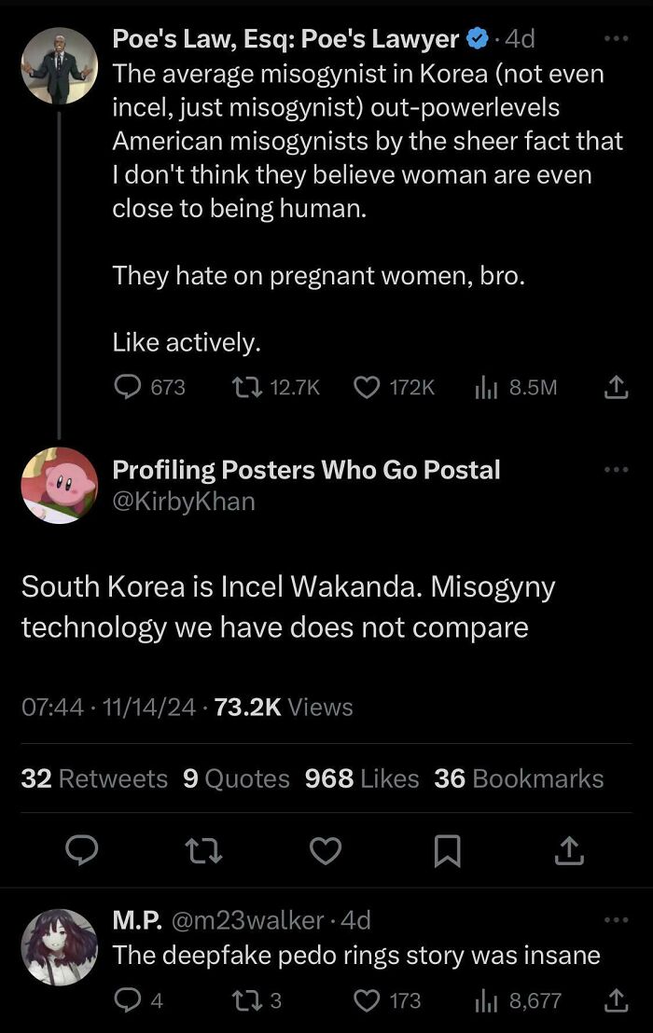Retweet the 'Incel Wakanda' tweet

coord(204,851)
